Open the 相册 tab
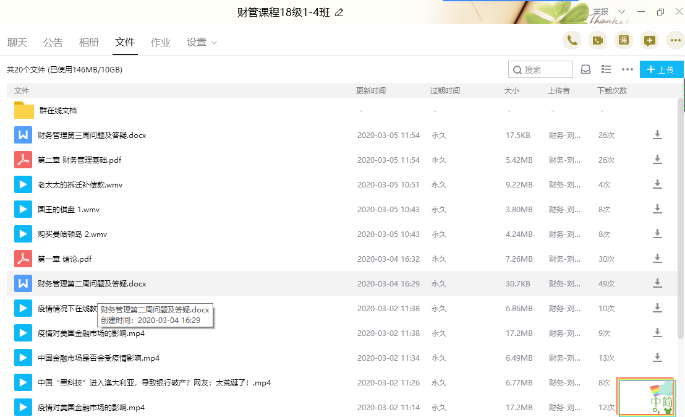Viewport: 685px width, 417px height. tap(89, 43)
